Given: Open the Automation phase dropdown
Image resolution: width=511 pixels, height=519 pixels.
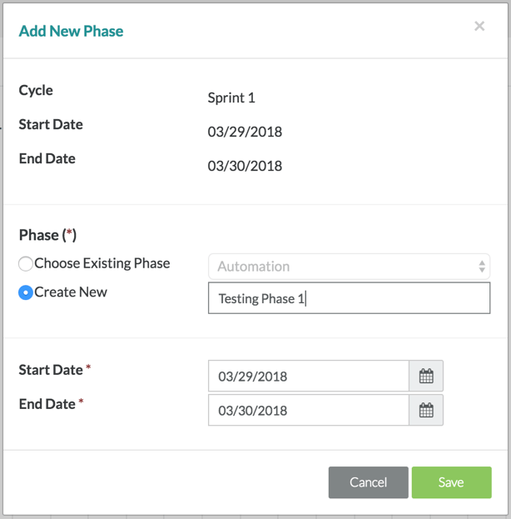Looking at the screenshot, I should [x=341, y=267].
